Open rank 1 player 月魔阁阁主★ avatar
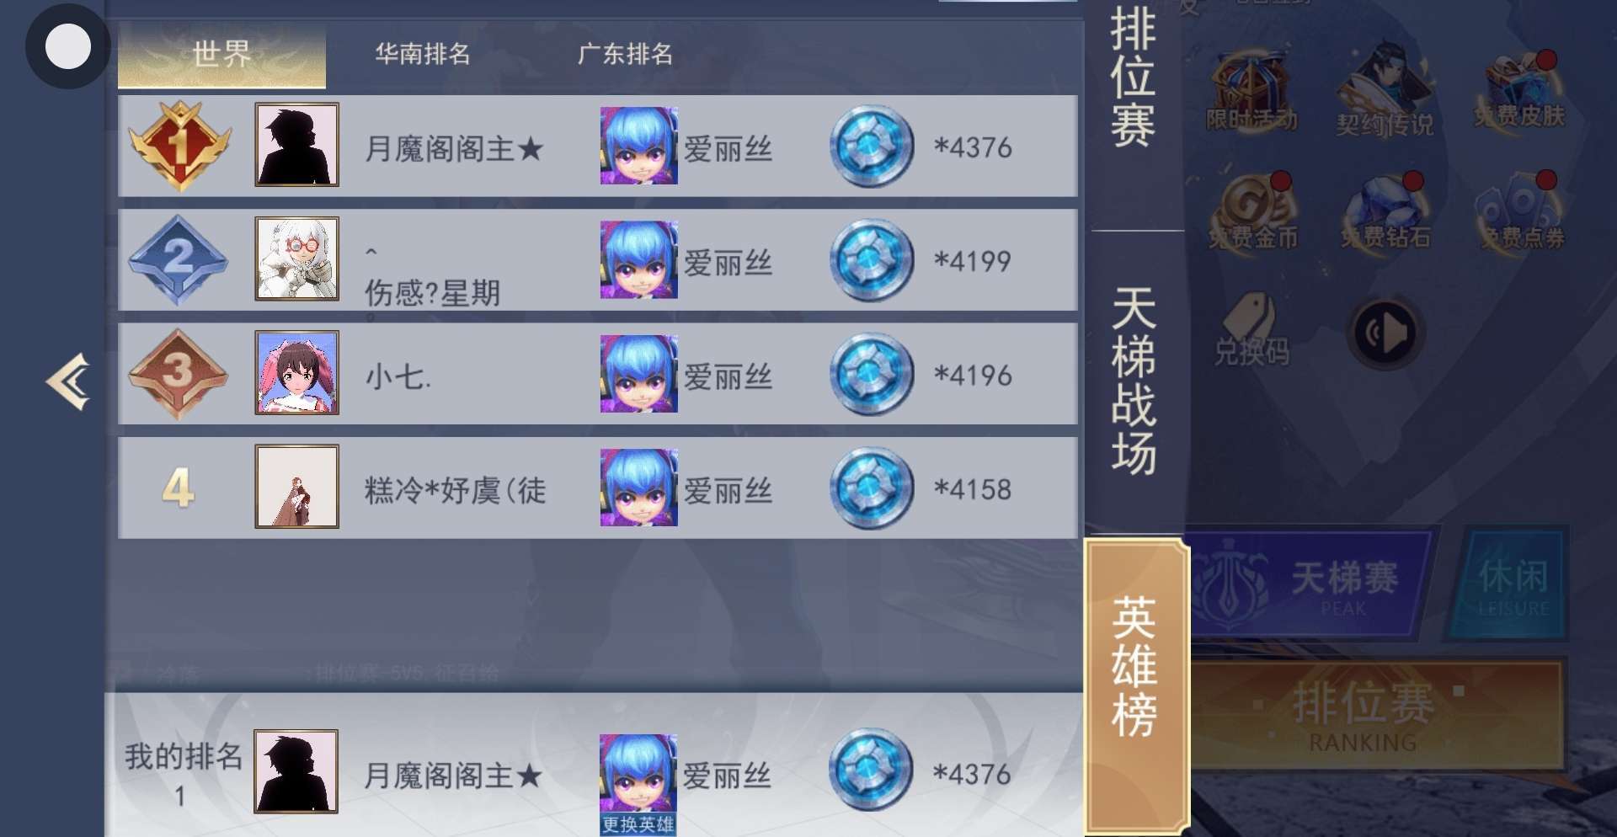 [296, 145]
